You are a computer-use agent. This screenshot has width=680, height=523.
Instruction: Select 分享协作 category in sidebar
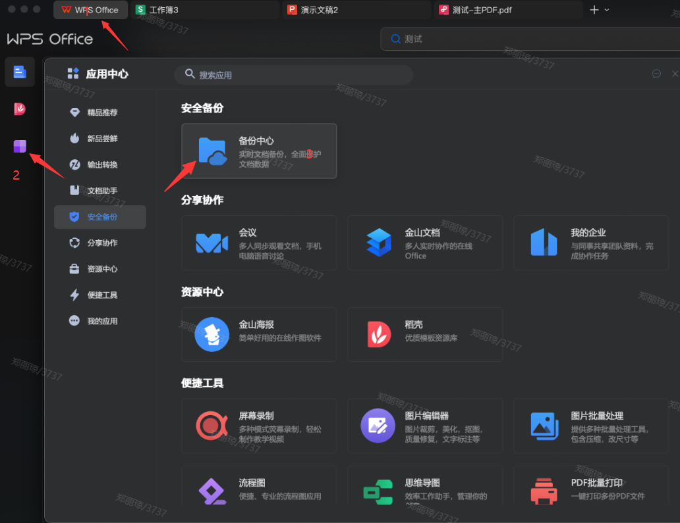pyautogui.click(x=100, y=243)
